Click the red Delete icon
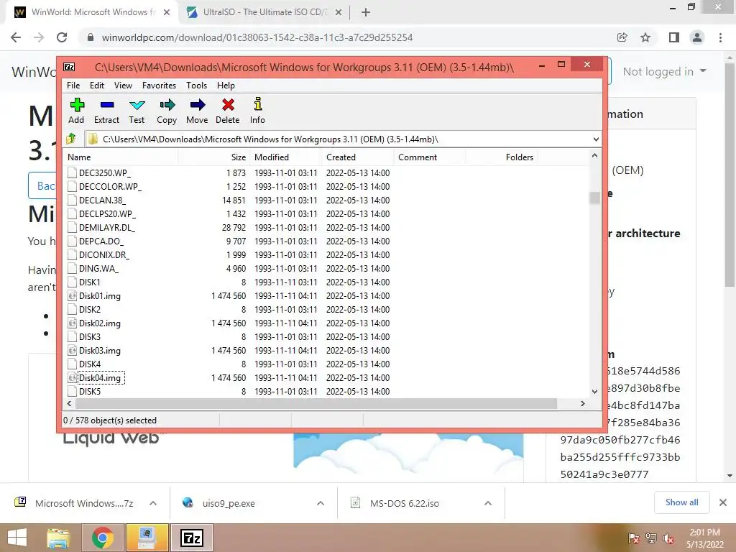This screenshot has height=552, width=736. (x=228, y=105)
